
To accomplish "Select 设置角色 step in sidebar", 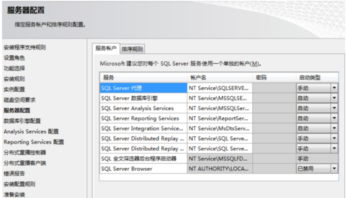I will [14, 58].
